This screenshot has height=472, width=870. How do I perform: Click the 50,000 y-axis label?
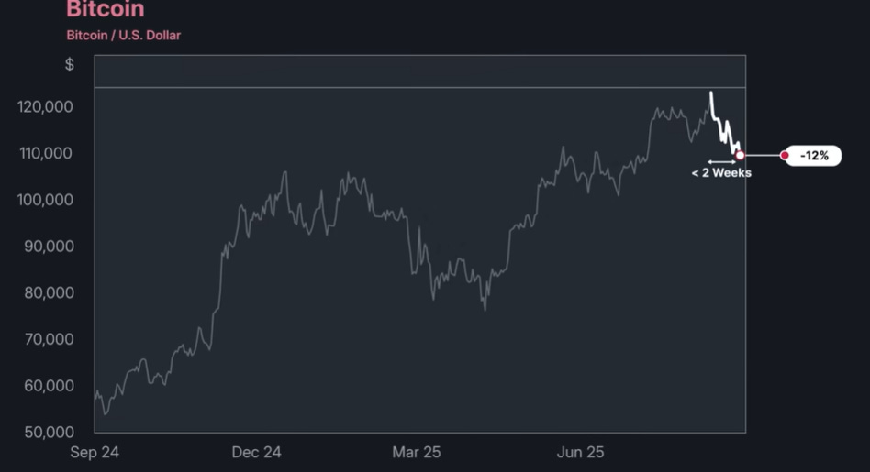pyautogui.click(x=49, y=432)
